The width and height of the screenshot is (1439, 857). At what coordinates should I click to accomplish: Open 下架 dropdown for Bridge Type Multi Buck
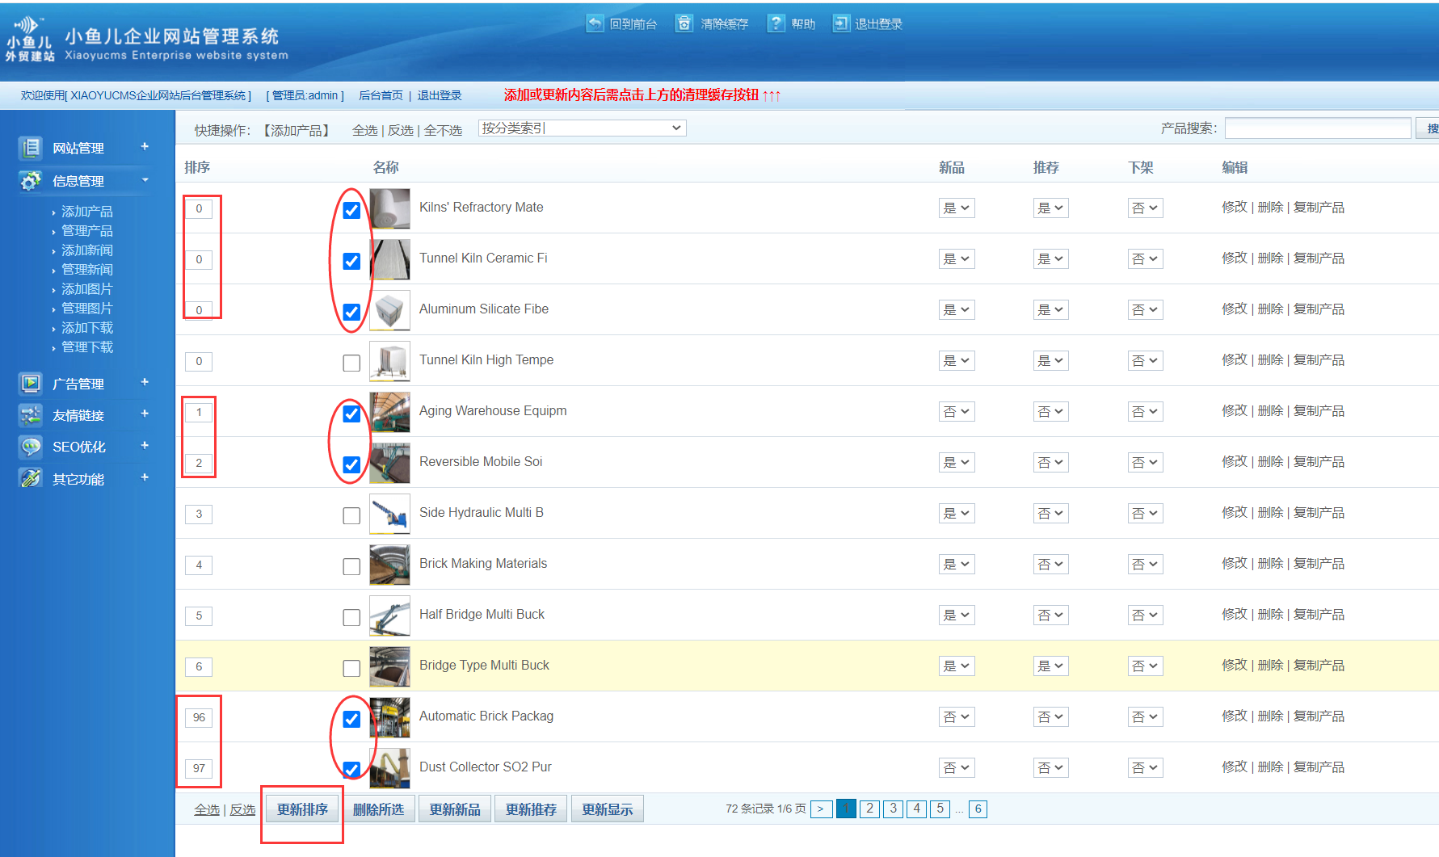(1145, 666)
